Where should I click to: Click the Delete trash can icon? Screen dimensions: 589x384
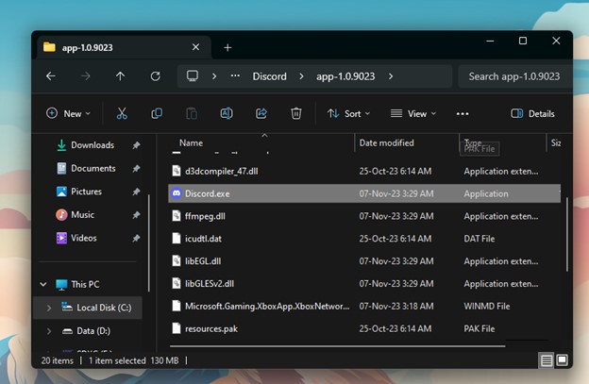click(x=296, y=113)
